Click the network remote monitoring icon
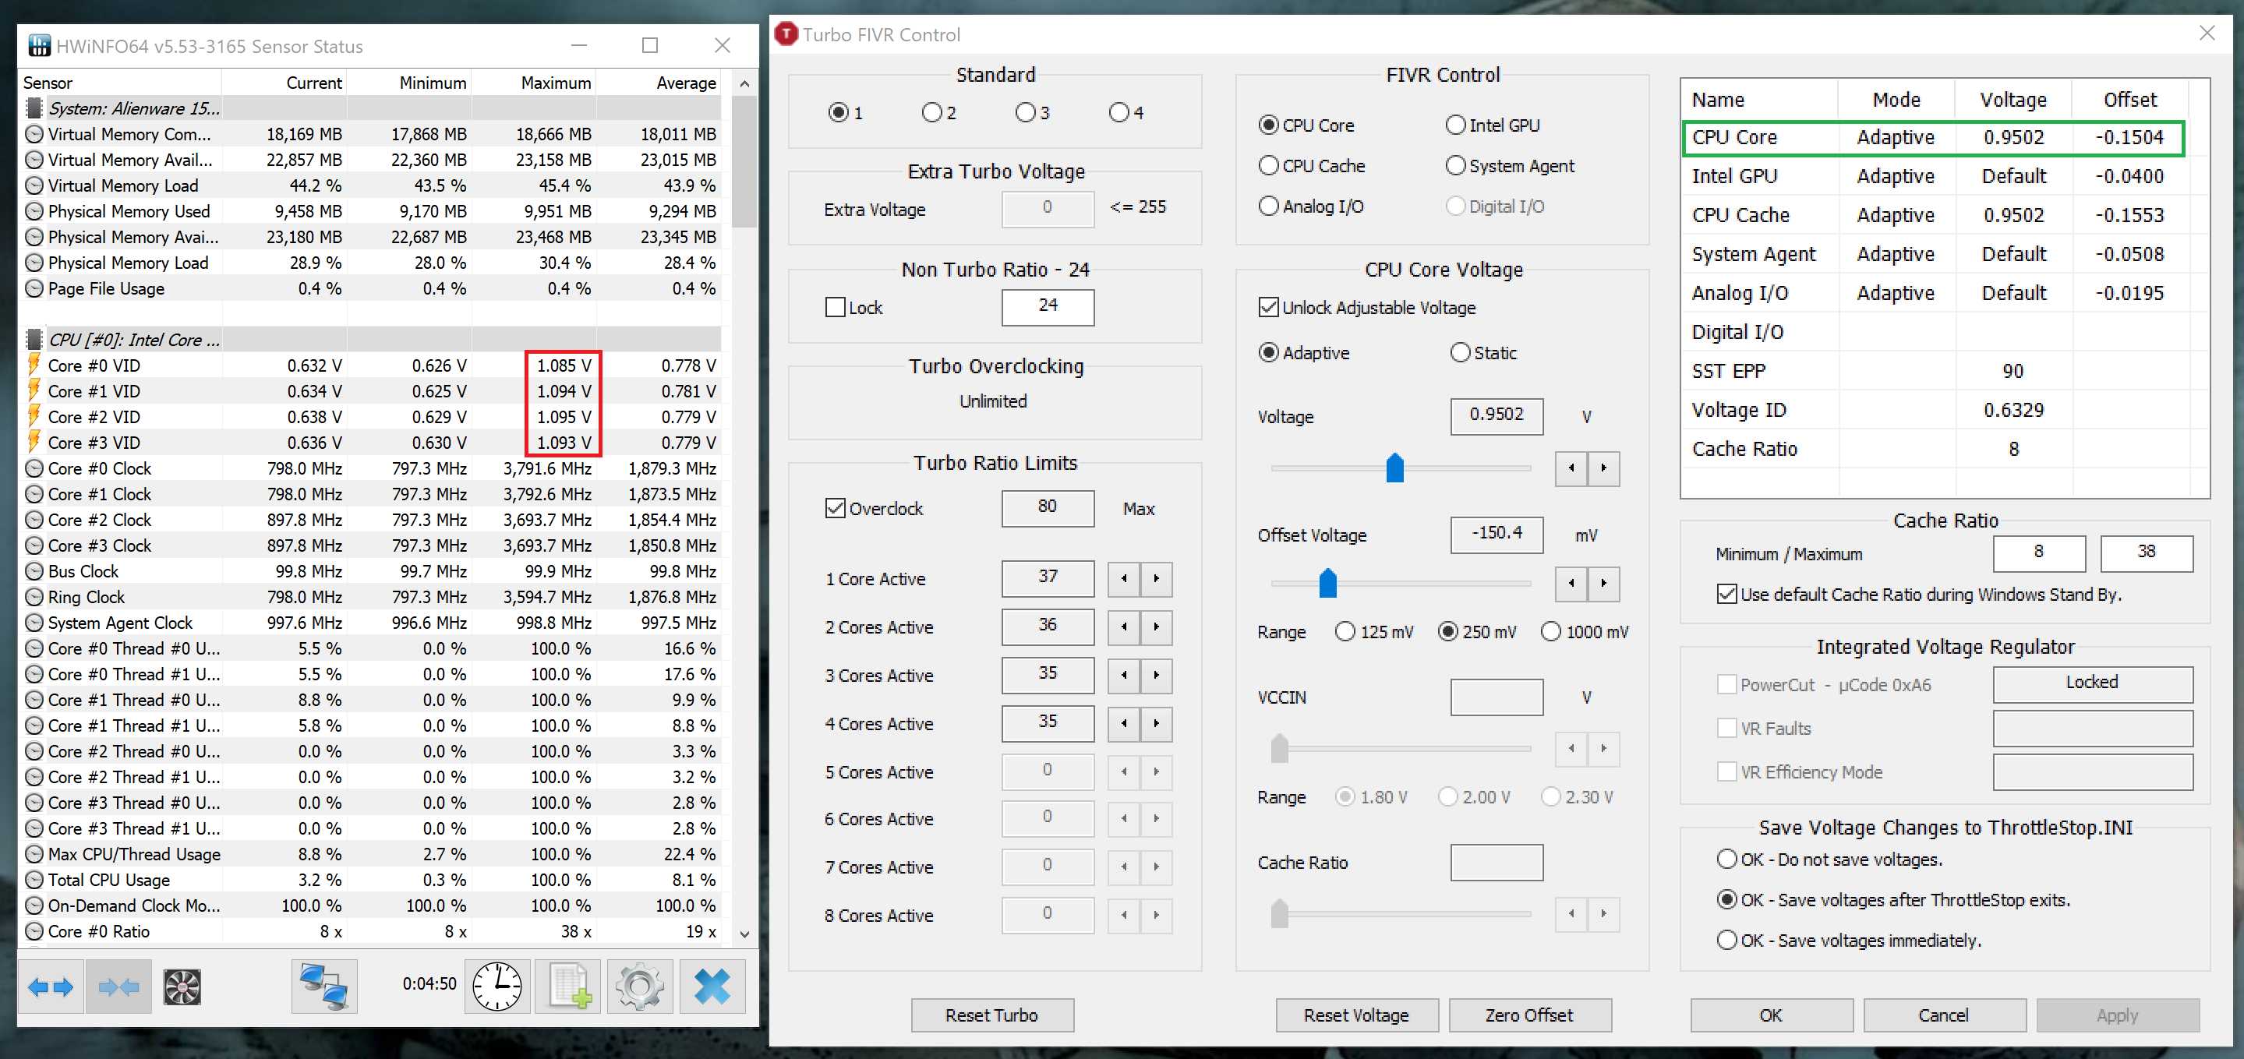Screen dimensions: 2244x1059 (324, 986)
